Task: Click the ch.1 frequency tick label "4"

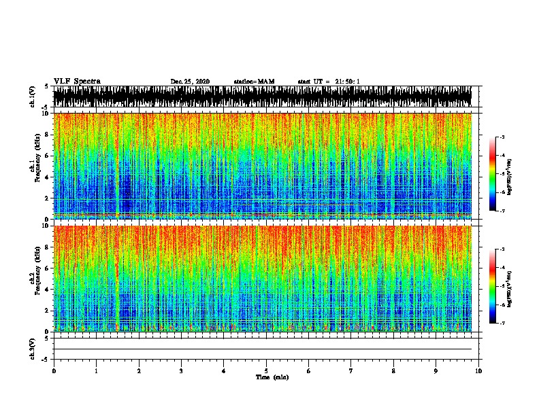Action: [x=47, y=177]
